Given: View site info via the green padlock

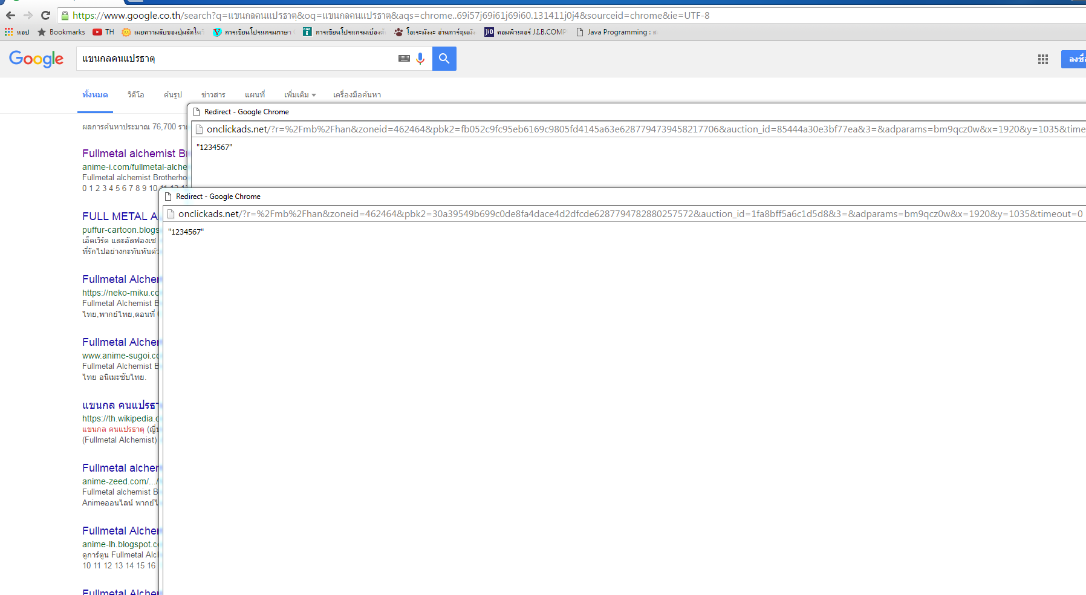Looking at the screenshot, I should click(65, 16).
